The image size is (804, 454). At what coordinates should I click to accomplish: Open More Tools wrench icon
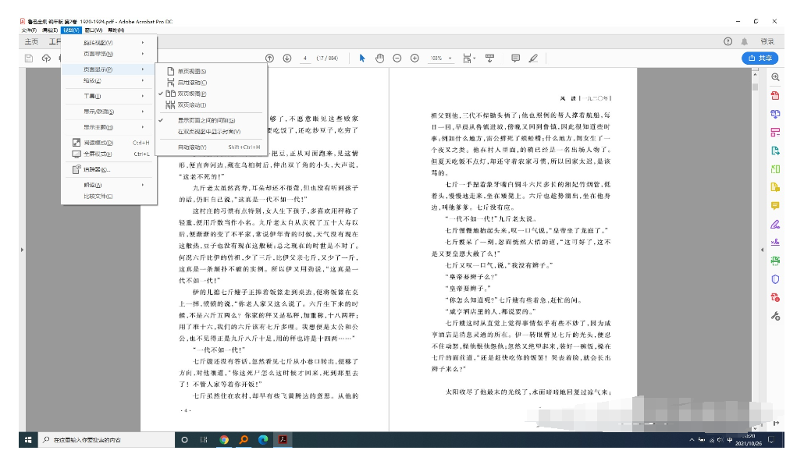[775, 316]
